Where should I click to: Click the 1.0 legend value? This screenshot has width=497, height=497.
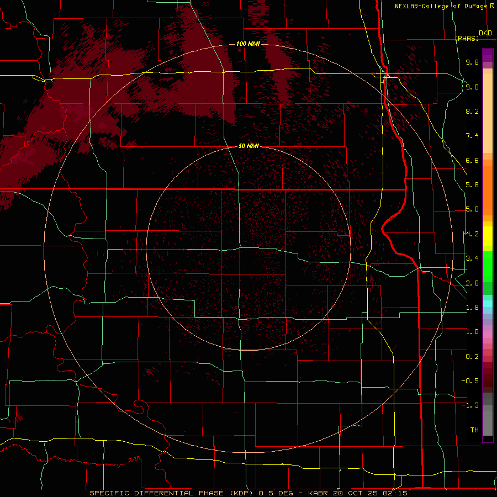pyautogui.click(x=472, y=332)
